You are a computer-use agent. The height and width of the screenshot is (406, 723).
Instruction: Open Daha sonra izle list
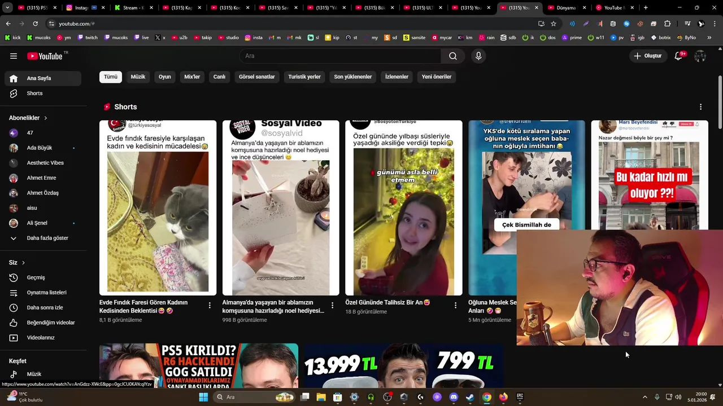pos(43,308)
